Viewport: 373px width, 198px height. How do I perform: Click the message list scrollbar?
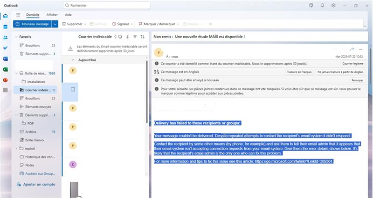point(147,91)
